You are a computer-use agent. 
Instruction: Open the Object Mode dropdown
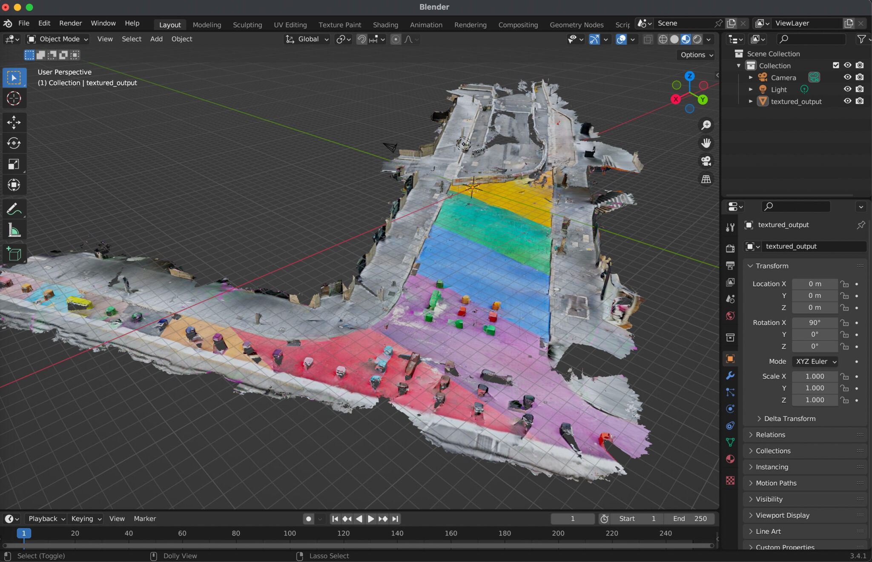coord(58,39)
